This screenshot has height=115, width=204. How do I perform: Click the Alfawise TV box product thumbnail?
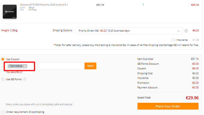point(10,12)
